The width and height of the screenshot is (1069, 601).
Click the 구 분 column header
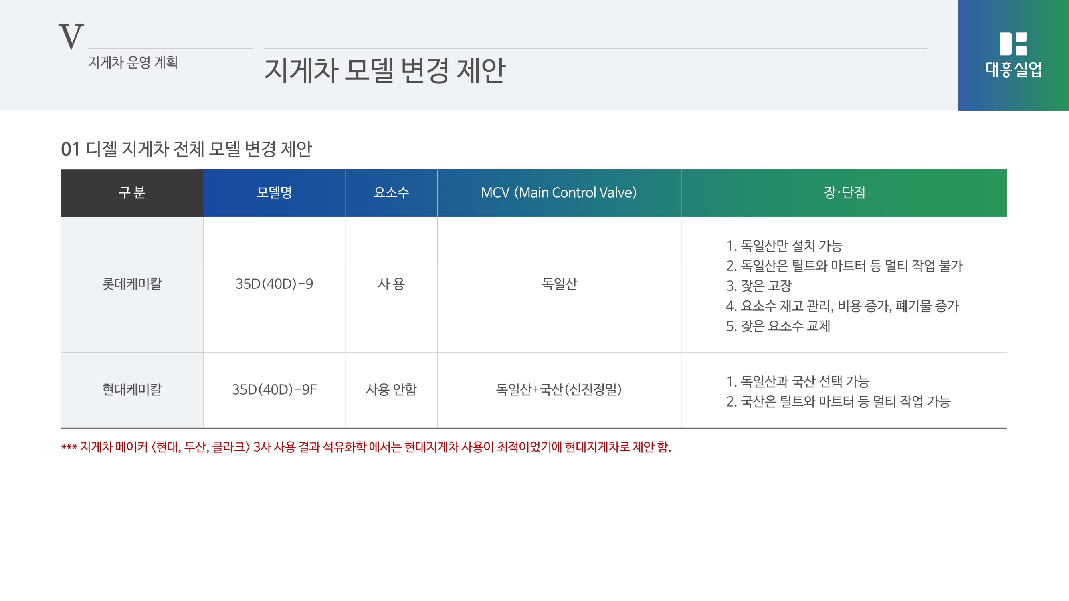tap(132, 193)
